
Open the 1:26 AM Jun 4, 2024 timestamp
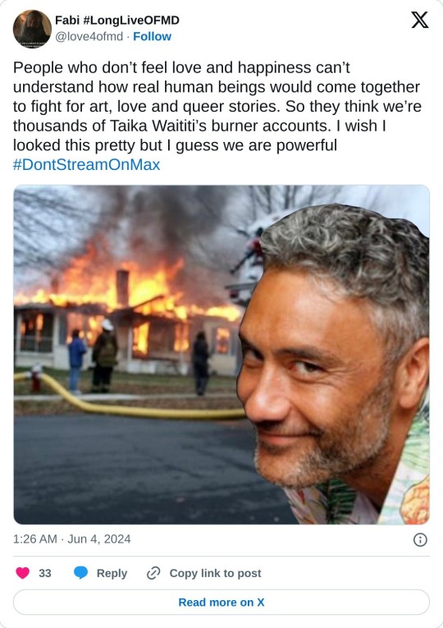point(72,539)
